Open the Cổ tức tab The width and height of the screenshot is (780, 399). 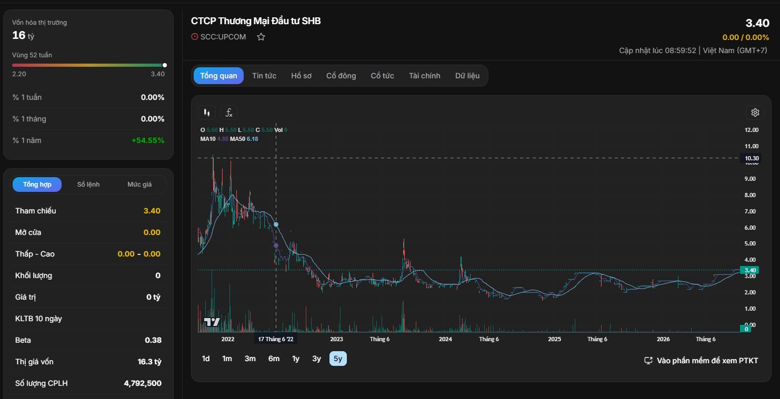tap(382, 76)
